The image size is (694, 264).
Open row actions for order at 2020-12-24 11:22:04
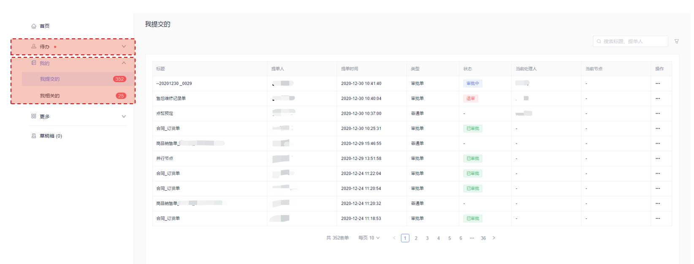coord(658,173)
